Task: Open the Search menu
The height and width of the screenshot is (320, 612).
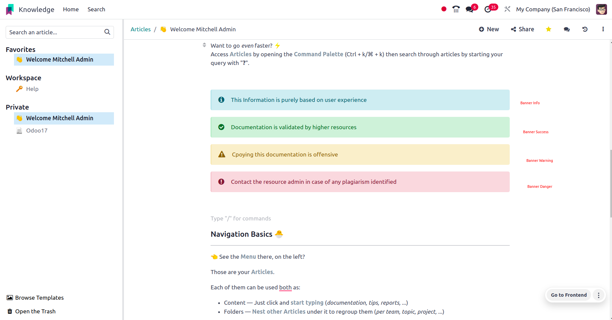Action: point(96,9)
